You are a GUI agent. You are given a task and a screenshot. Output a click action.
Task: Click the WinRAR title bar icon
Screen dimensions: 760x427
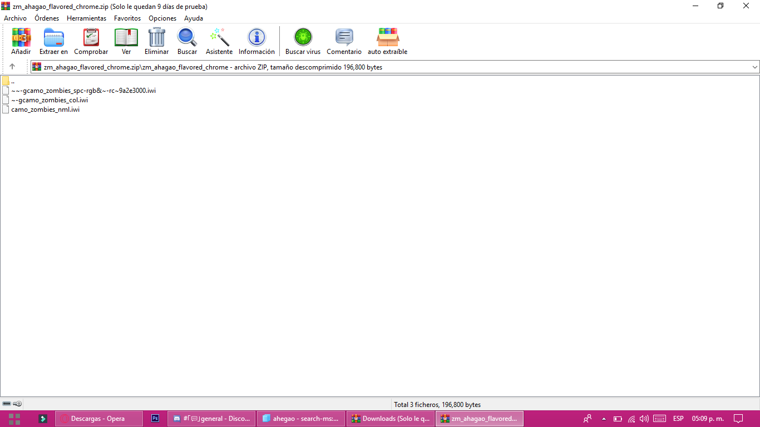click(6, 6)
